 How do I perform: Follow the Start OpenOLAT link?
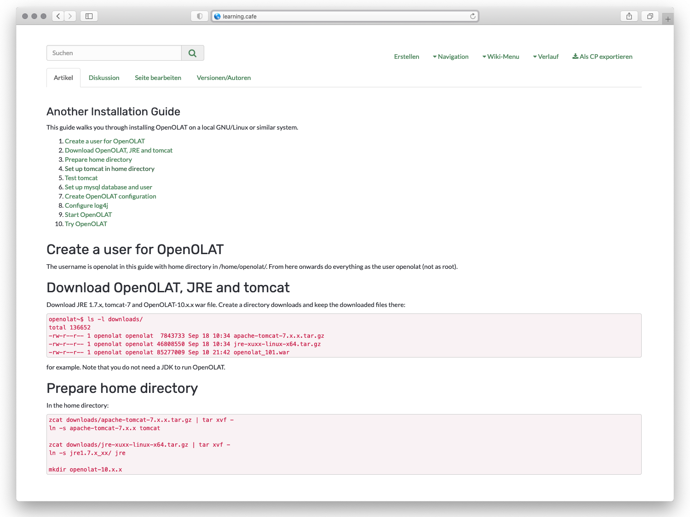[88, 215]
